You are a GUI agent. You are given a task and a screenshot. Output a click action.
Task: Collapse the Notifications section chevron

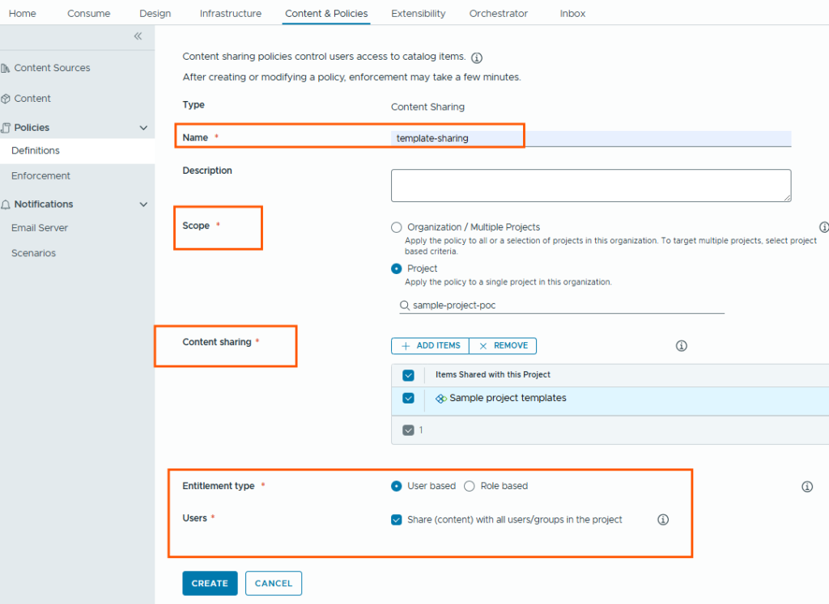(x=143, y=205)
